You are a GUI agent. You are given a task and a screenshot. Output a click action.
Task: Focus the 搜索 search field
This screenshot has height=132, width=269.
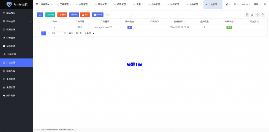[x=118, y=15]
